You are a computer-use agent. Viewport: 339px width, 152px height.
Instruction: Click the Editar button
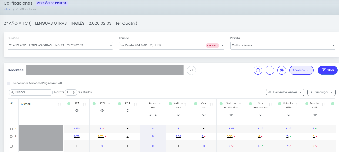(x=328, y=70)
